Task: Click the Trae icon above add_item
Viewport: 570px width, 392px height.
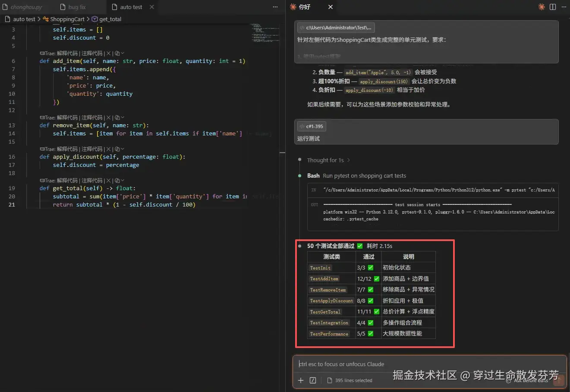Action: [42, 53]
